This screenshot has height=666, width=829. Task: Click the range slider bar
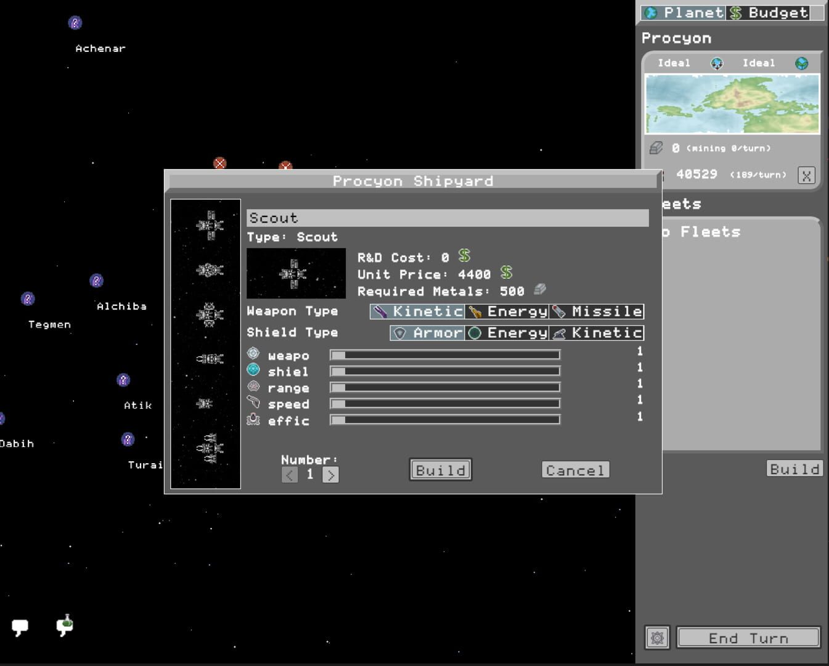point(445,387)
